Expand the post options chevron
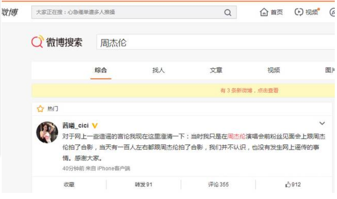The image size is (337, 199). [x=322, y=123]
